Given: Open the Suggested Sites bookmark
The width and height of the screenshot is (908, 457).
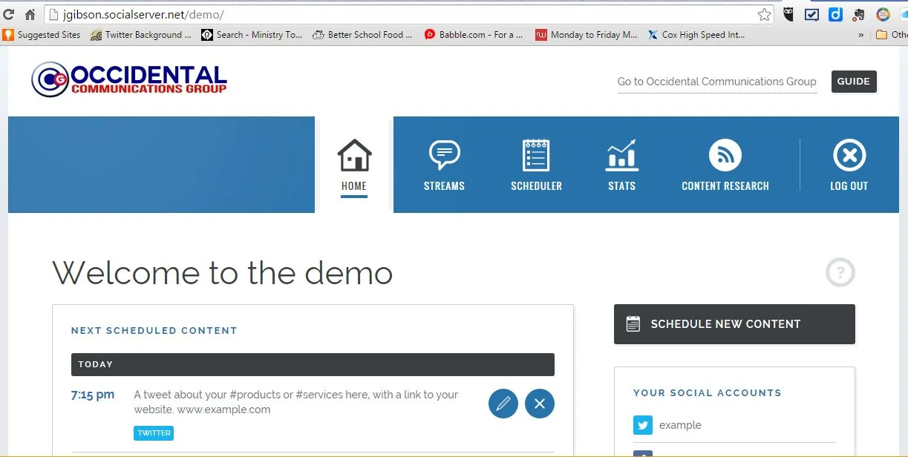Looking at the screenshot, I should click(x=42, y=35).
